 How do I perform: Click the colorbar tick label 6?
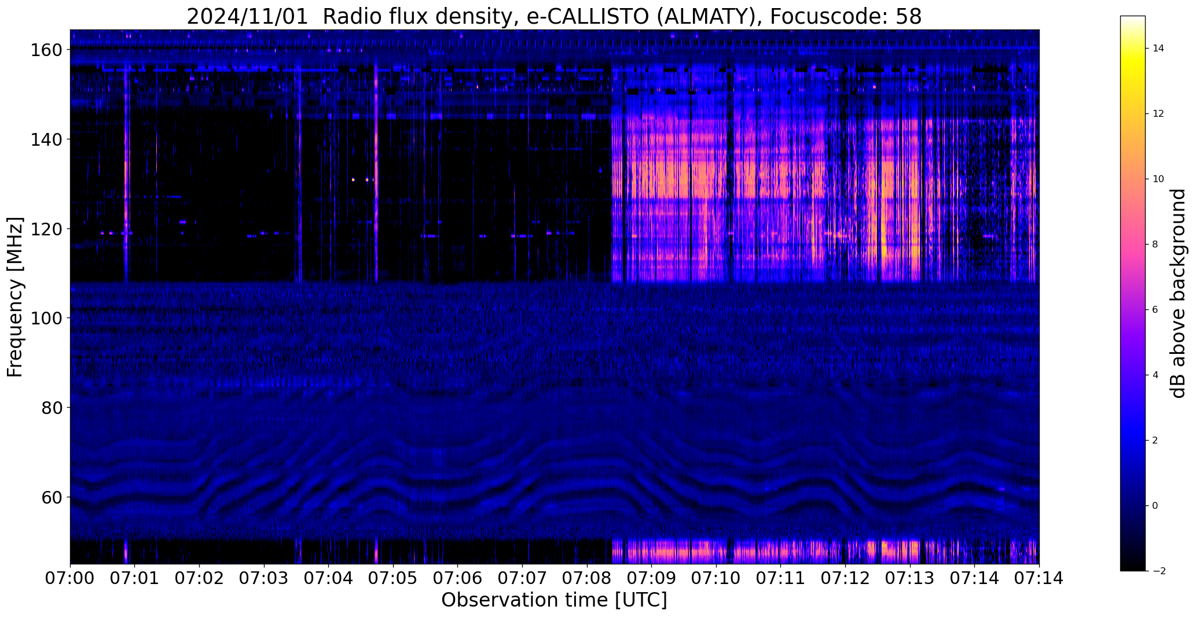point(1155,310)
